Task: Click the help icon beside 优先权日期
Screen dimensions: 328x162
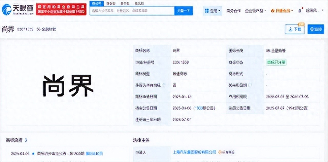Action: tap(250, 85)
